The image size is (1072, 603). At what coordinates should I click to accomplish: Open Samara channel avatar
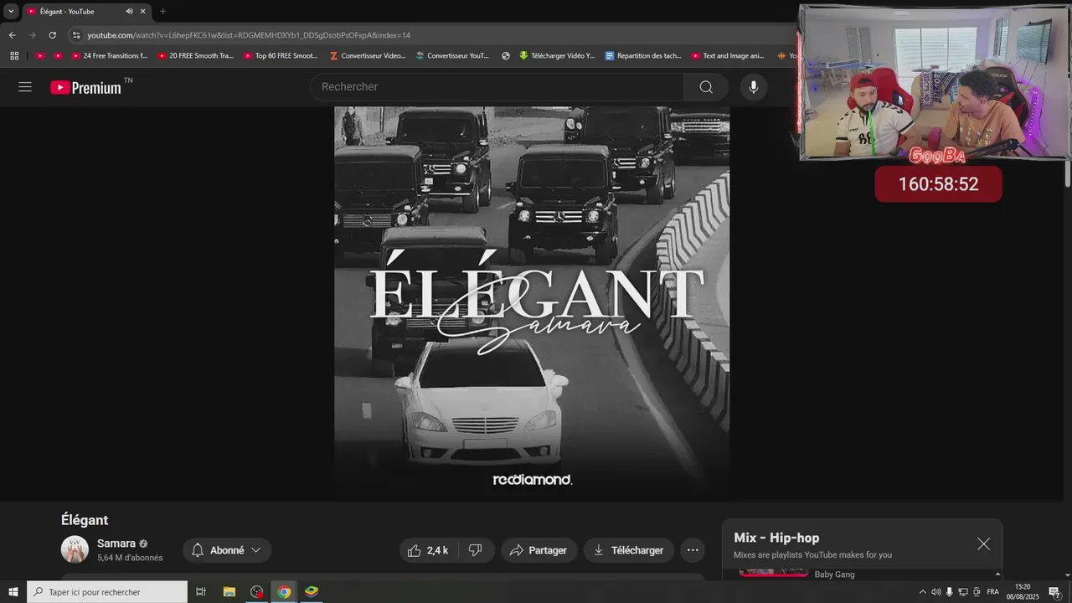(75, 549)
